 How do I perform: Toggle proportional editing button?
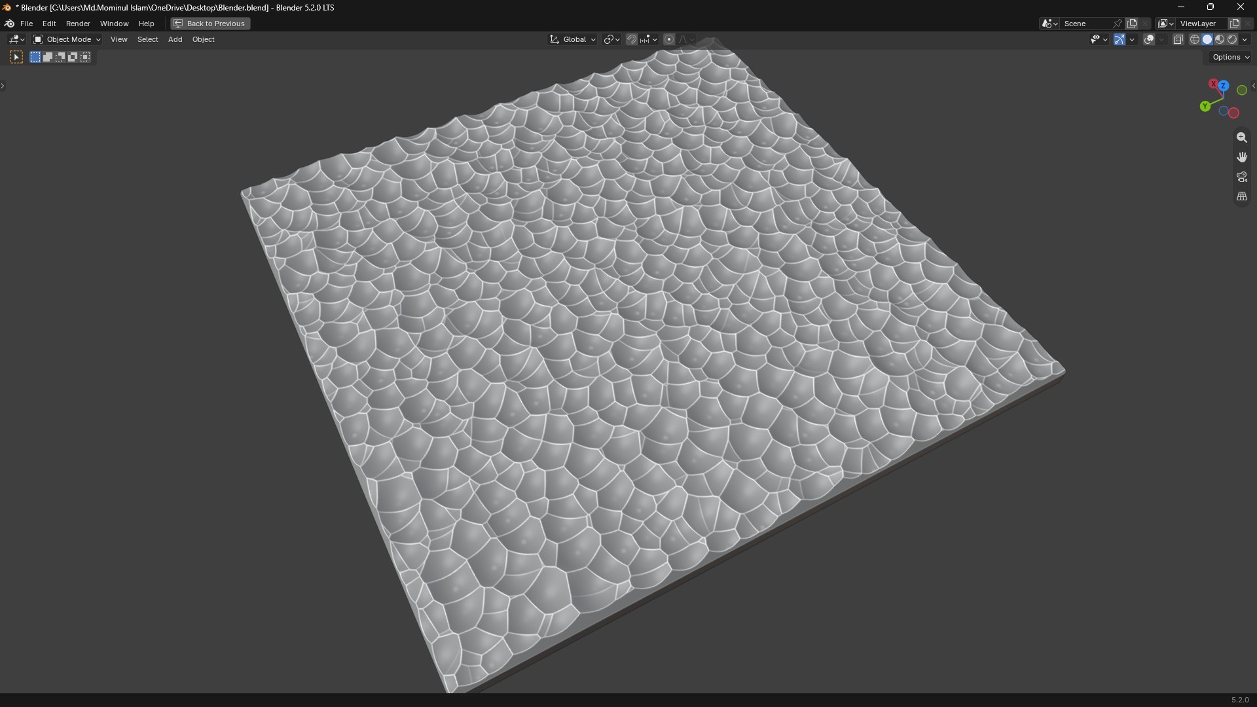tap(669, 39)
